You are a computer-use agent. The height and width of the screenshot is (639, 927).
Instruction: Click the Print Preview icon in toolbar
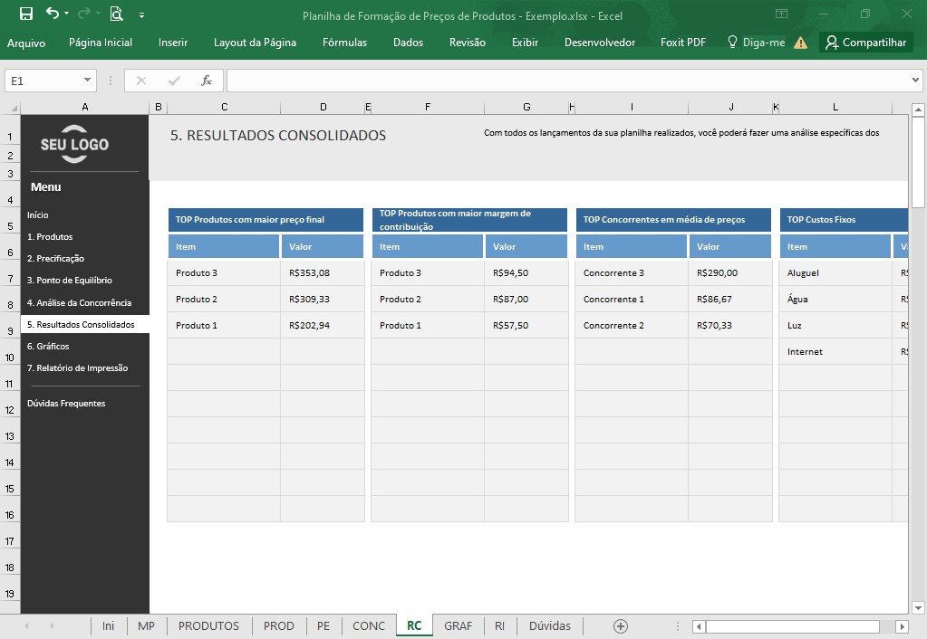click(117, 14)
